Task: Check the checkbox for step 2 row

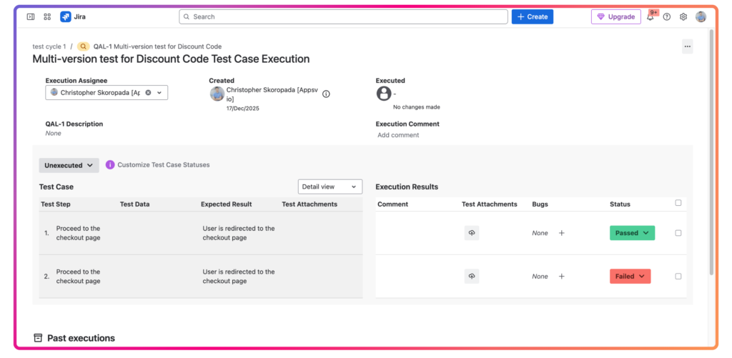Action: coord(678,277)
